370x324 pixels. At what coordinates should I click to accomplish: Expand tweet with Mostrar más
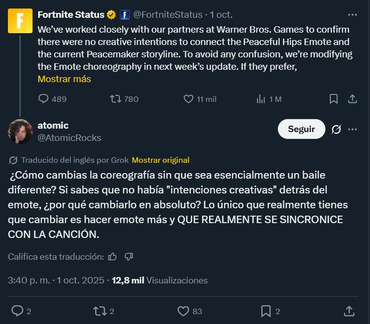click(64, 79)
